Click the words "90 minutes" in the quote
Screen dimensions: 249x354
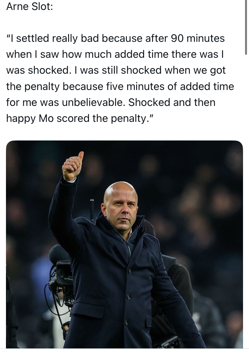(198, 39)
